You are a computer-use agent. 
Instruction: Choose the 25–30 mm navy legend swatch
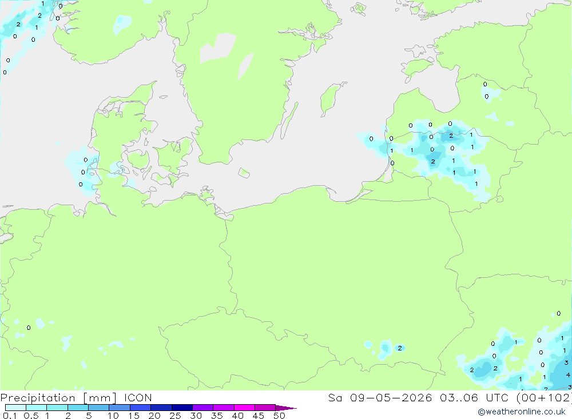182,408
